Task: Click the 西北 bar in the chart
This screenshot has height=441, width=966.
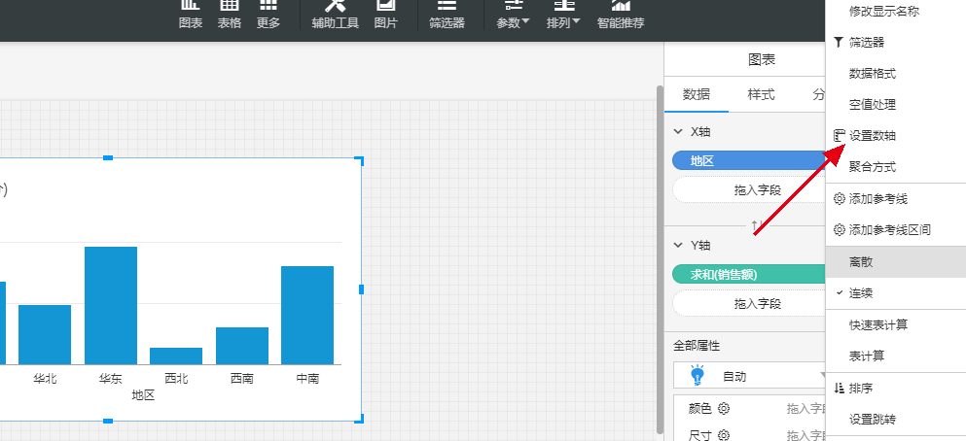Action: point(176,356)
